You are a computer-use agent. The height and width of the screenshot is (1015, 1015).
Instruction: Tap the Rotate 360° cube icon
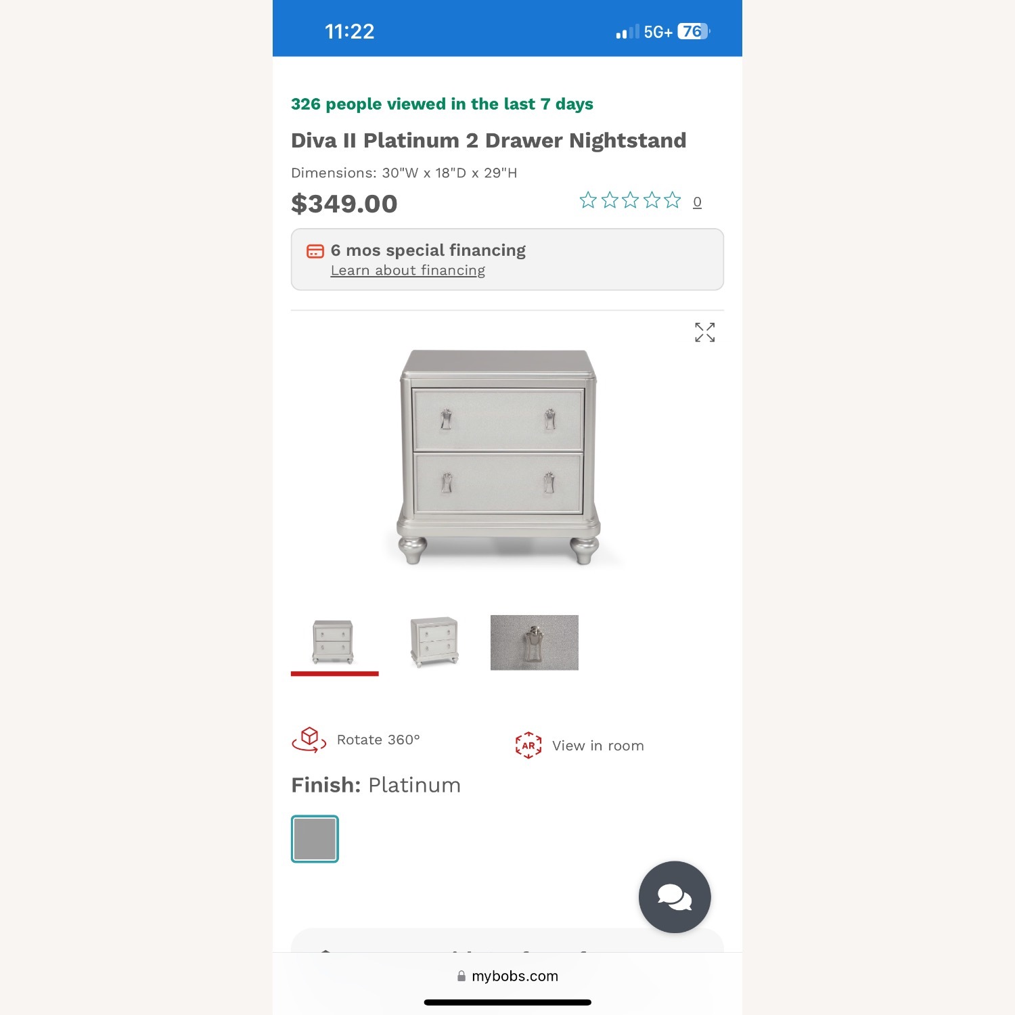(x=309, y=739)
